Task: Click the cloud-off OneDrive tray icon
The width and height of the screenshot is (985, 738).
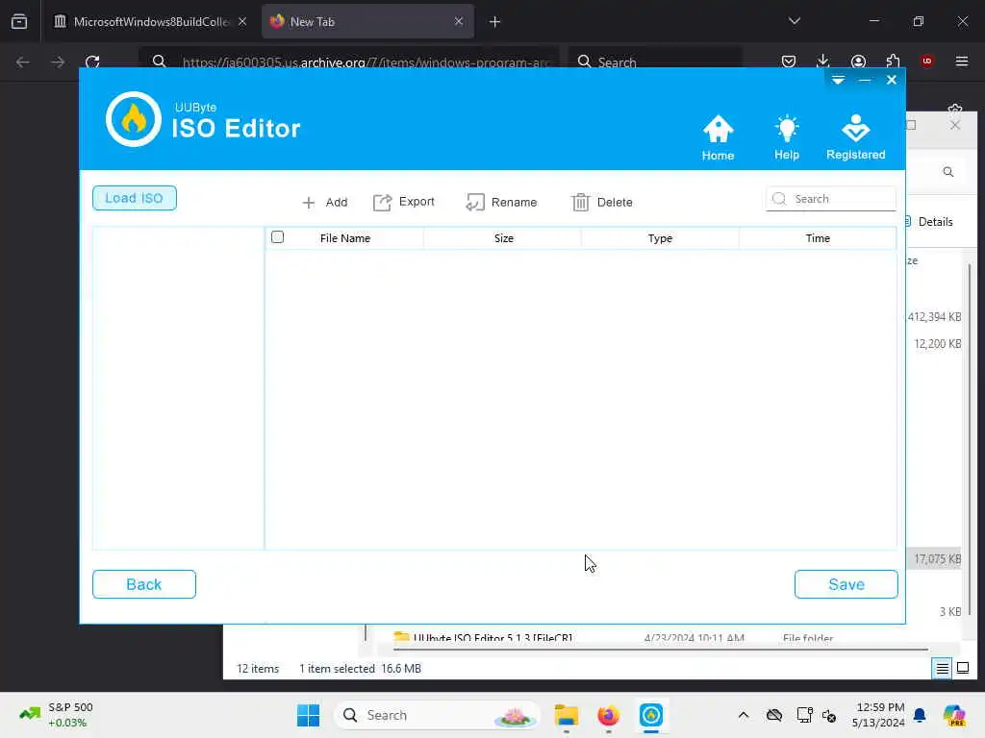Action: (774, 715)
